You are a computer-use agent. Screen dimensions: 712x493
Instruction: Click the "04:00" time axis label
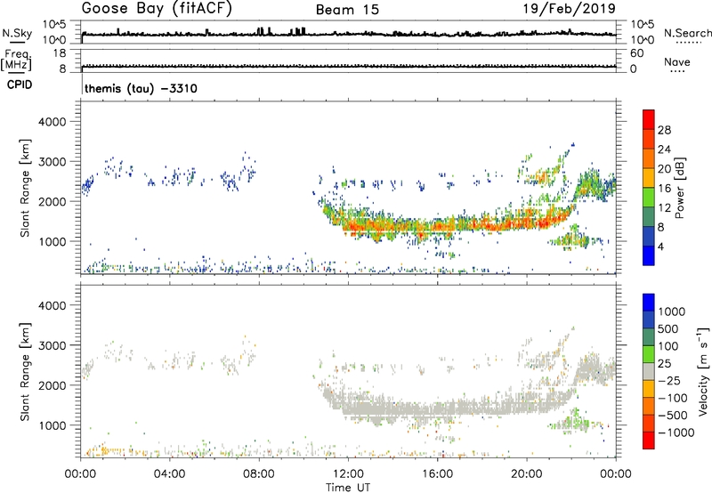tap(169, 474)
